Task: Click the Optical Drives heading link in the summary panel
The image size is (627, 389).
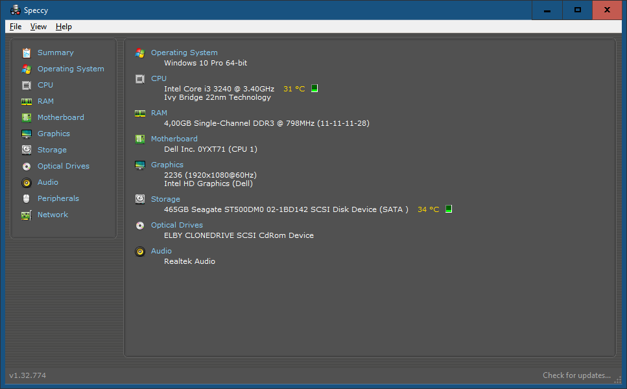Action: tap(177, 225)
